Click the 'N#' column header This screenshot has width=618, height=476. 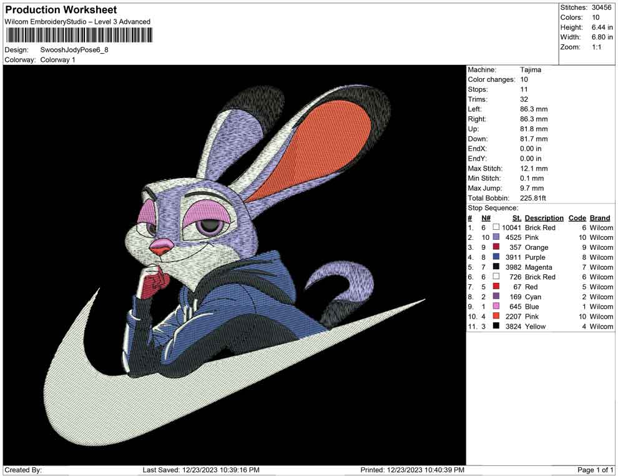click(x=486, y=218)
